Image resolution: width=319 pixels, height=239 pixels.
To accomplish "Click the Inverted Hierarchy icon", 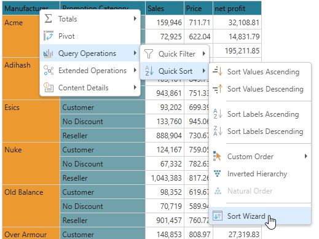I will [218, 173].
